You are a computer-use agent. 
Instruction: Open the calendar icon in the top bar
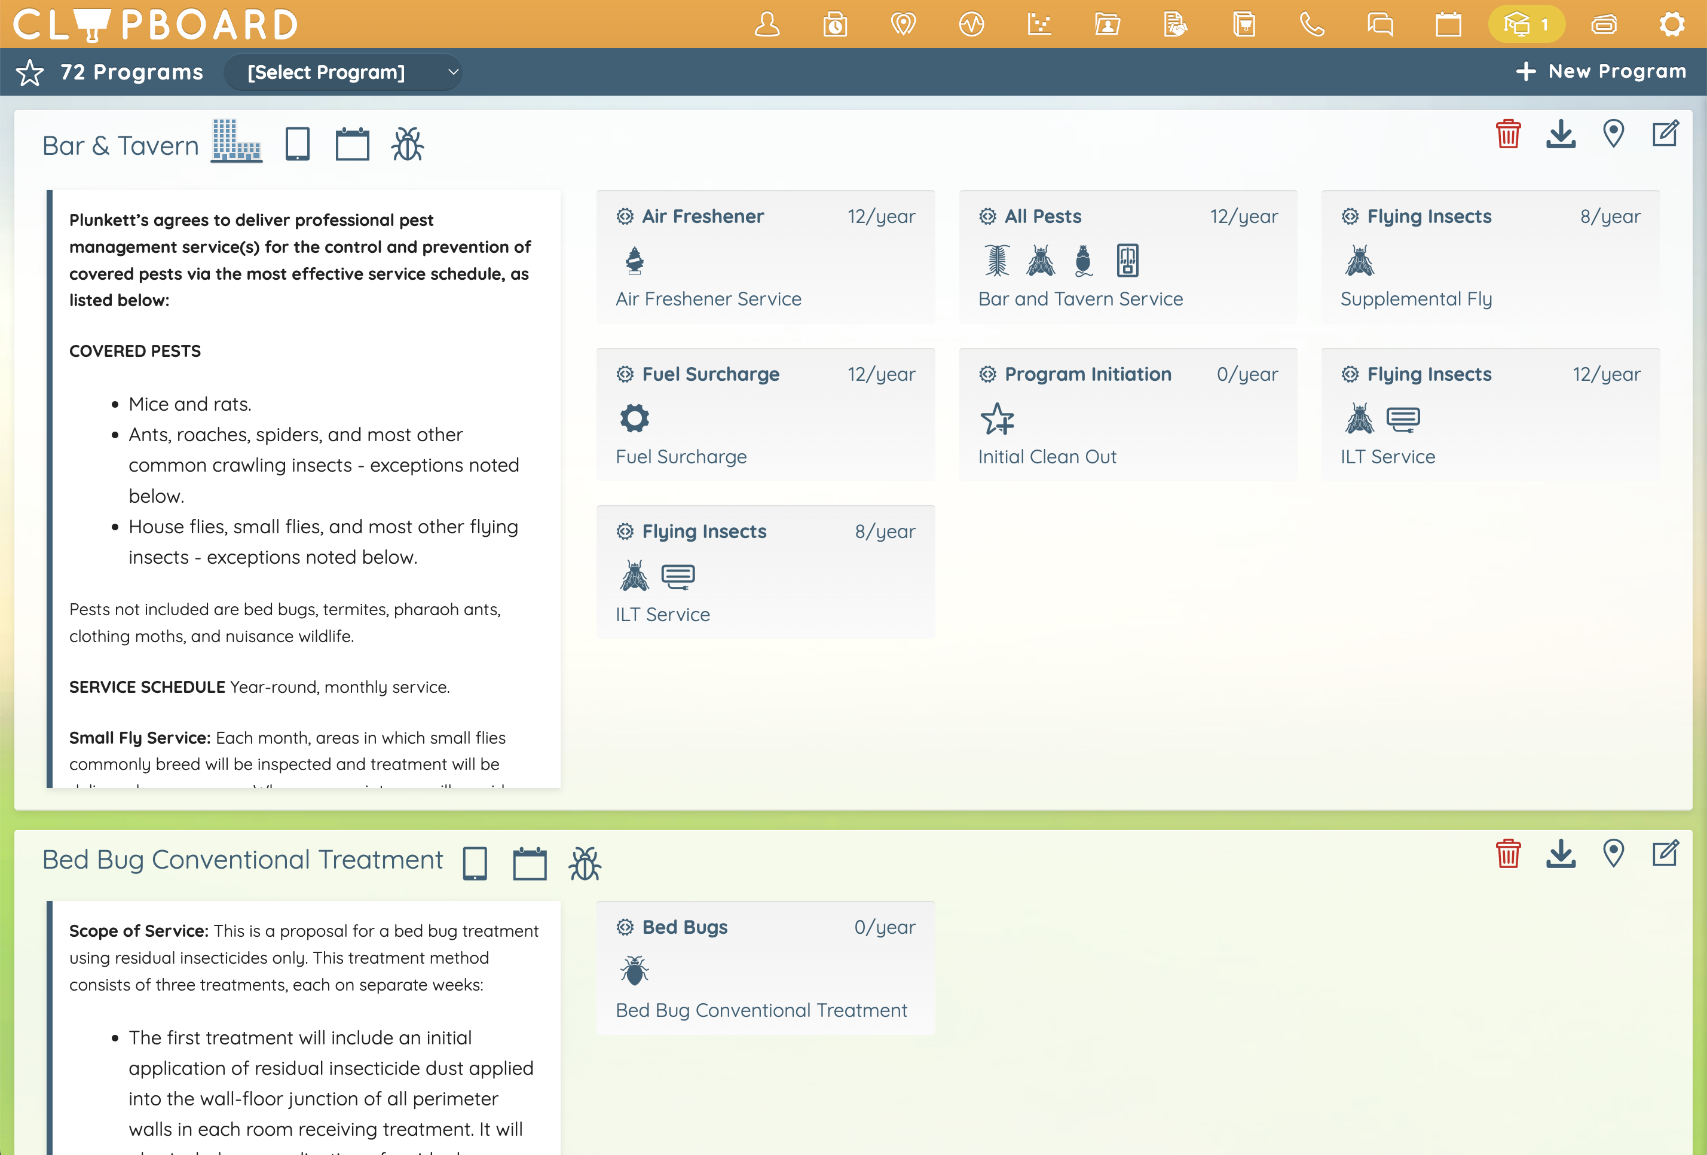click(x=1448, y=25)
